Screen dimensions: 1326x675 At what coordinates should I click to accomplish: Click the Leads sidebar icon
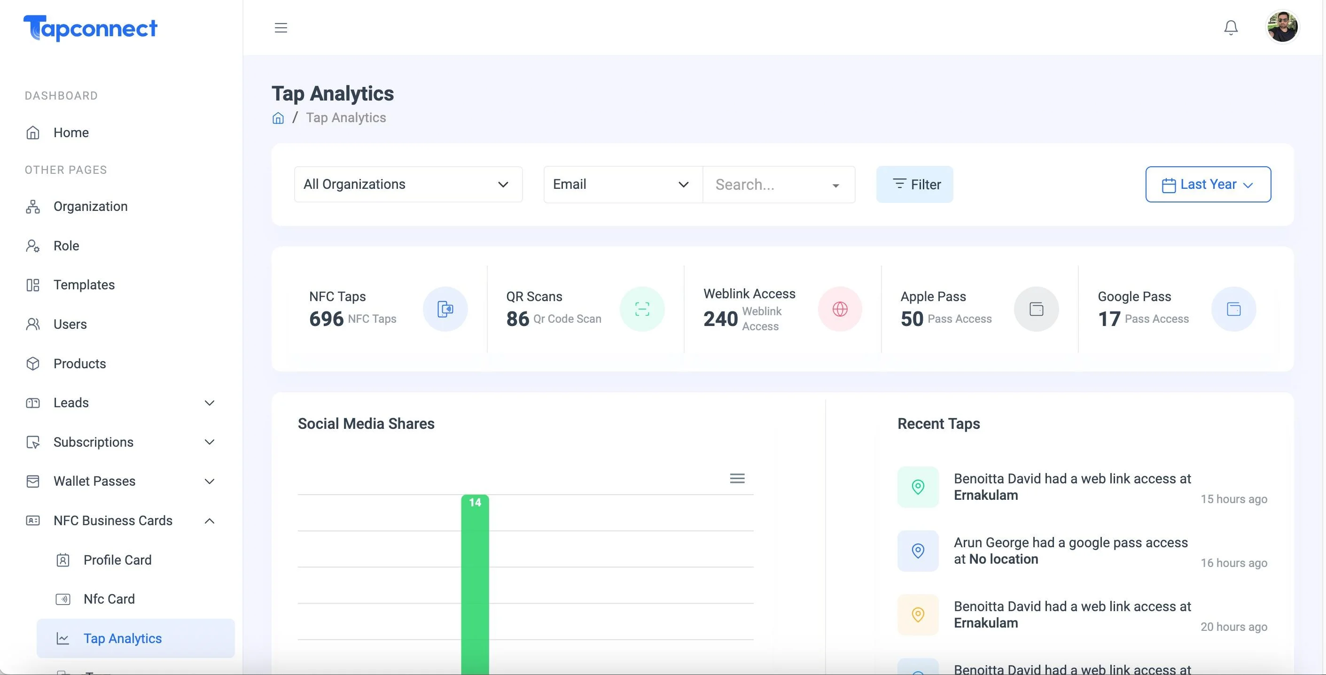pyautogui.click(x=33, y=403)
